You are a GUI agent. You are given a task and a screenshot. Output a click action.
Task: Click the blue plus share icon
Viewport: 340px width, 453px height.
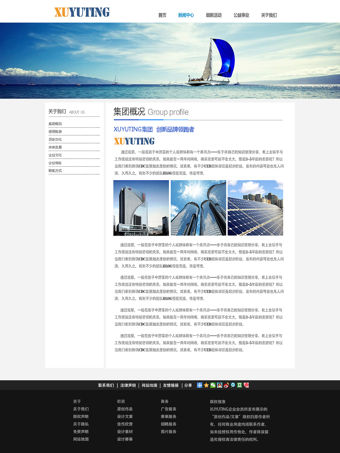click(199, 385)
